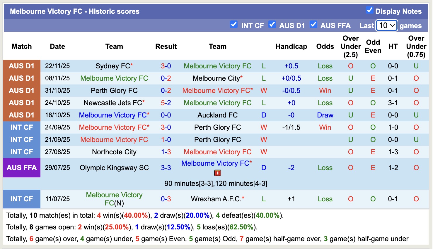Open the Wrexham A.F.C. link
The height and width of the screenshot is (249, 433).
point(217,199)
